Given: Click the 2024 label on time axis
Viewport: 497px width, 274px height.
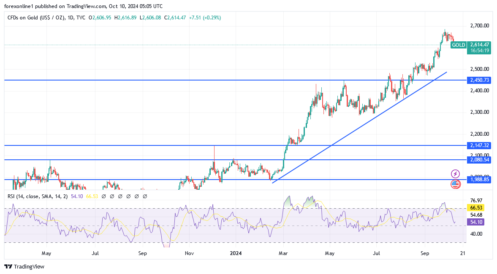Looking at the screenshot, I should coord(235,253).
